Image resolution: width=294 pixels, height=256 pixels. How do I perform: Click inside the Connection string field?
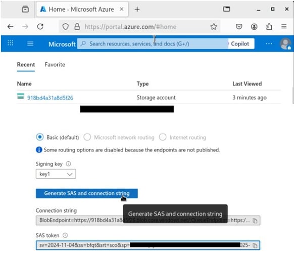[148, 220]
